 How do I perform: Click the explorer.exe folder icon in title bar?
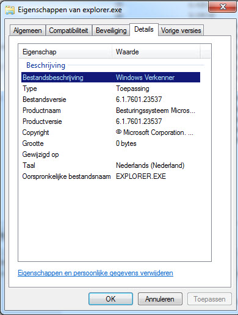10,10
